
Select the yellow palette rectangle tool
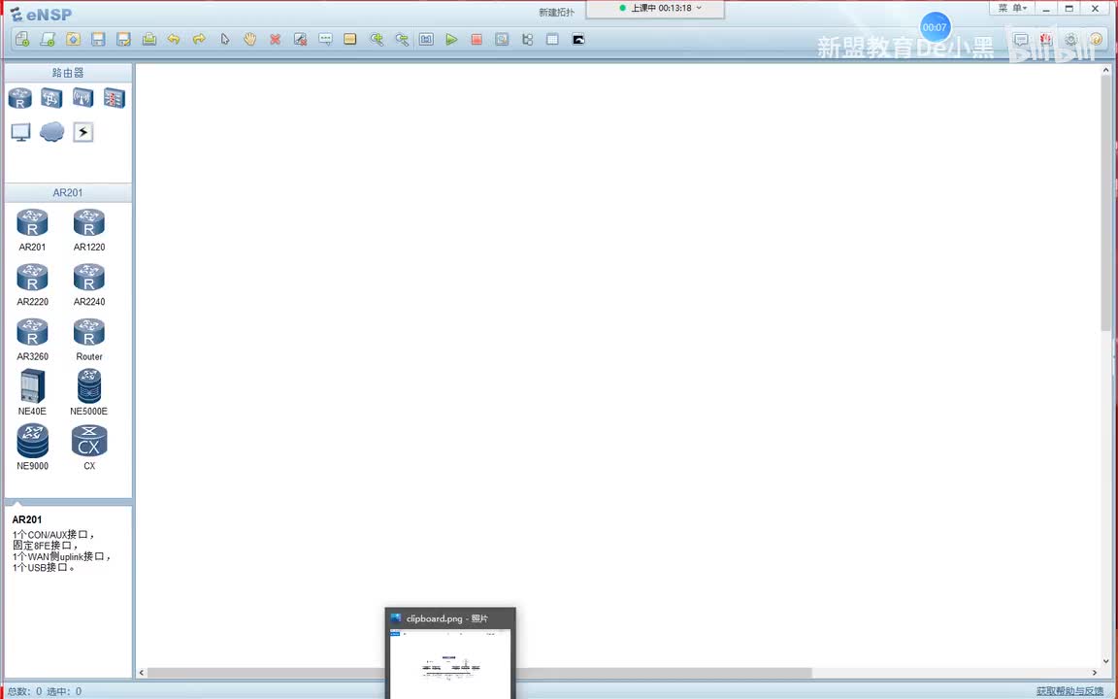tap(350, 39)
